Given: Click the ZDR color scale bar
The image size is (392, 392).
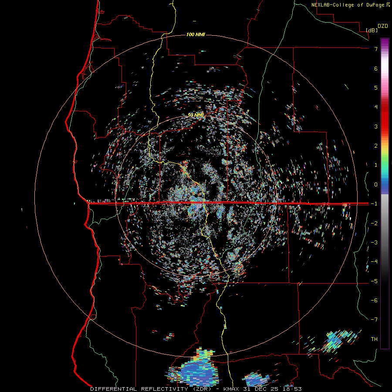Looking at the screenshot, I should (x=385, y=193).
